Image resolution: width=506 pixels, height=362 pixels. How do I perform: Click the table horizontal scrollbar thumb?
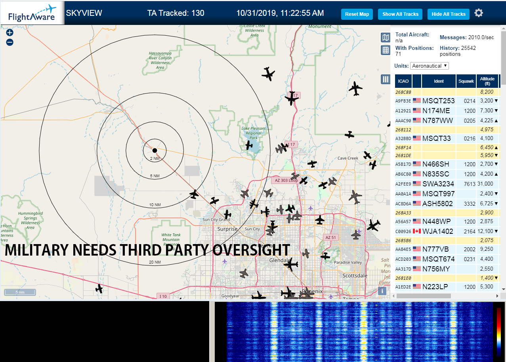pos(424,296)
